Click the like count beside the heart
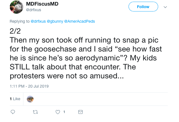 point(64,112)
